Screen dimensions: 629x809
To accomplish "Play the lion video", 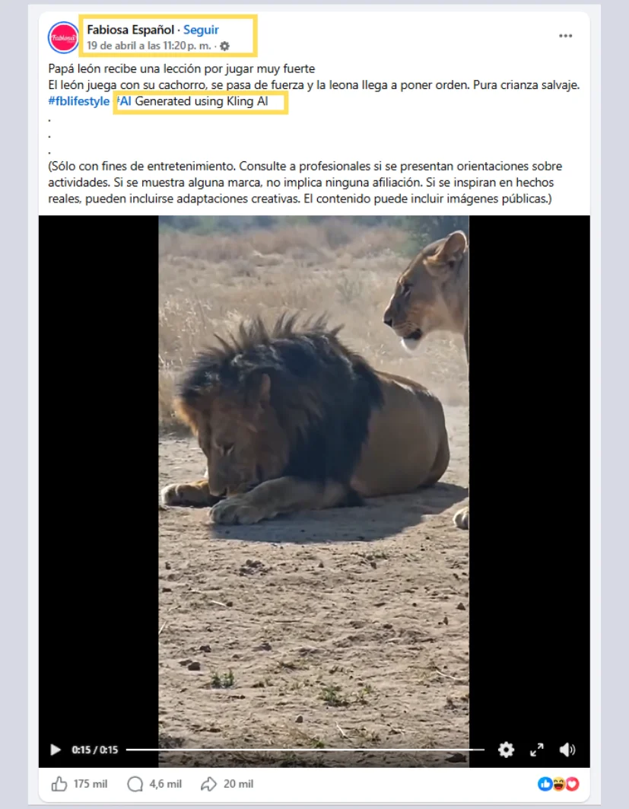I will pyautogui.click(x=56, y=749).
